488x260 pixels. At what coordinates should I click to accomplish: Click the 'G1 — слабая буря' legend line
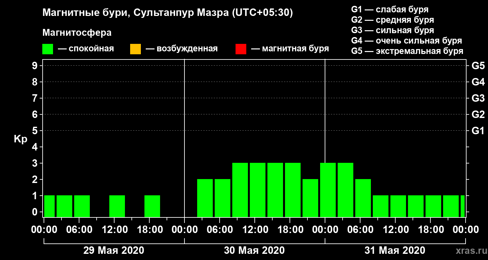point(390,9)
